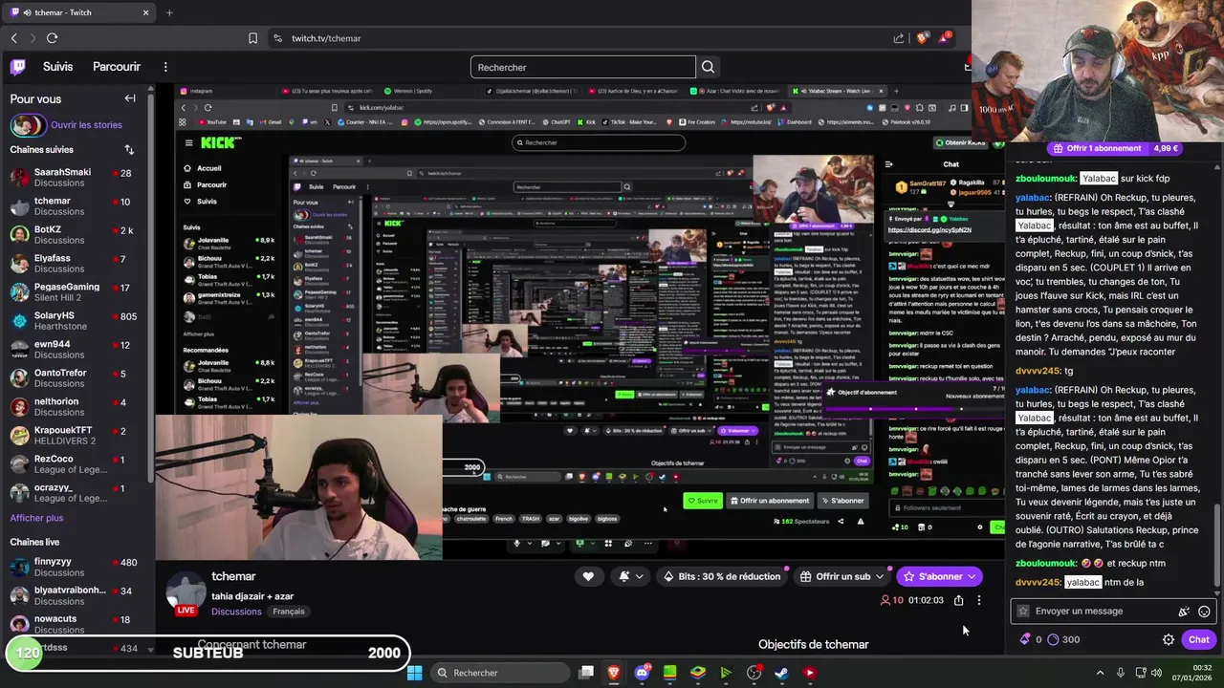
Task: Open the Parcourir tab
Action: click(x=117, y=67)
